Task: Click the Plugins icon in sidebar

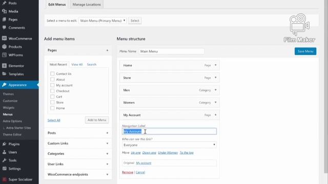Action: 4,144
